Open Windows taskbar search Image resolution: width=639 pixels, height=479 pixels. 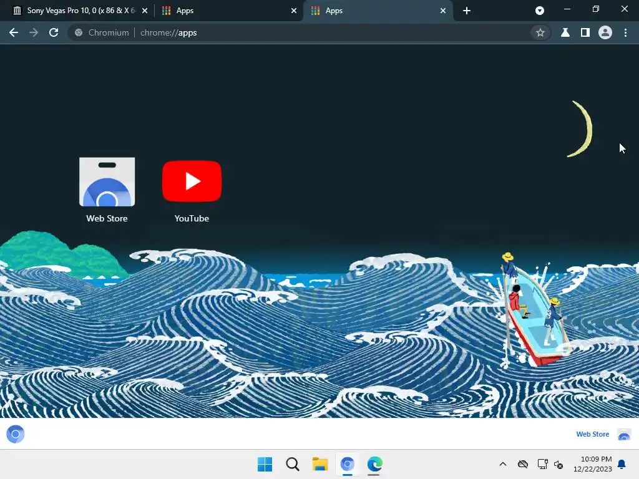(293, 464)
